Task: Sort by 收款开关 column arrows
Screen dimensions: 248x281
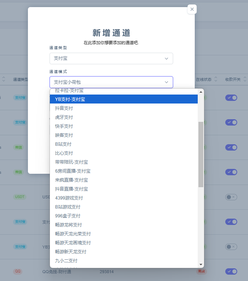Action: coord(245,79)
